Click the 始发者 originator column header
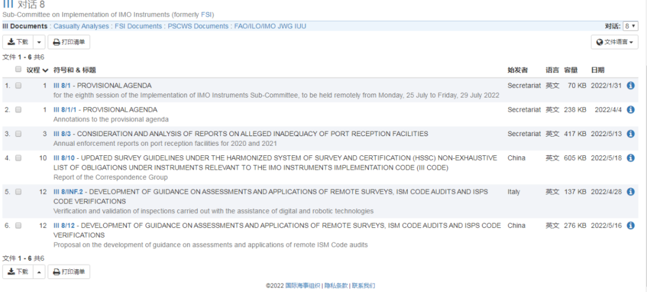Screen dimensions: 647x292 (x=518, y=70)
